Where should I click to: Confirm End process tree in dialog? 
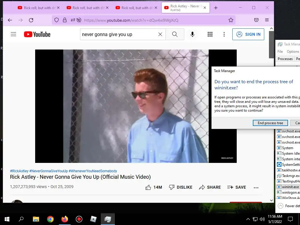[x=270, y=123]
